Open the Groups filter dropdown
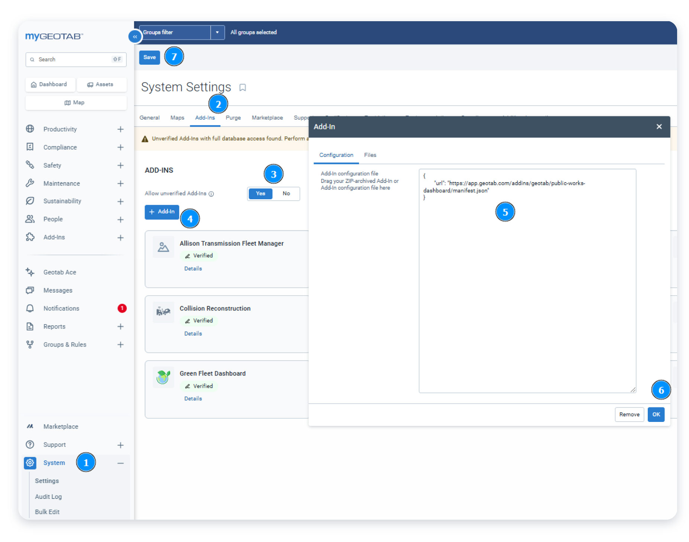This screenshot has height=542, width=689. 217,32
